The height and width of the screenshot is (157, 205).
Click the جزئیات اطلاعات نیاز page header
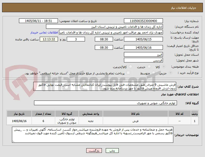[183, 8]
